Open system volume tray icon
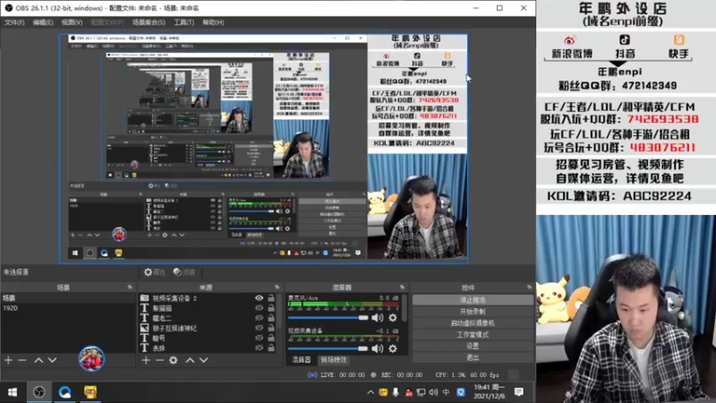 click(x=433, y=392)
